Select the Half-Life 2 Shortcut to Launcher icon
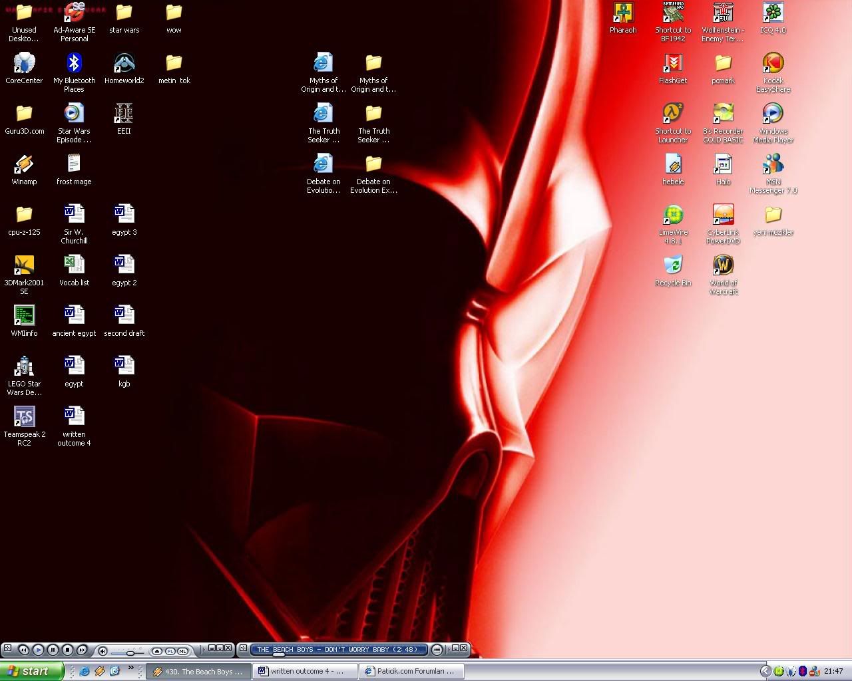This screenshot has height=681, width=852. click(x=673, y=123)
